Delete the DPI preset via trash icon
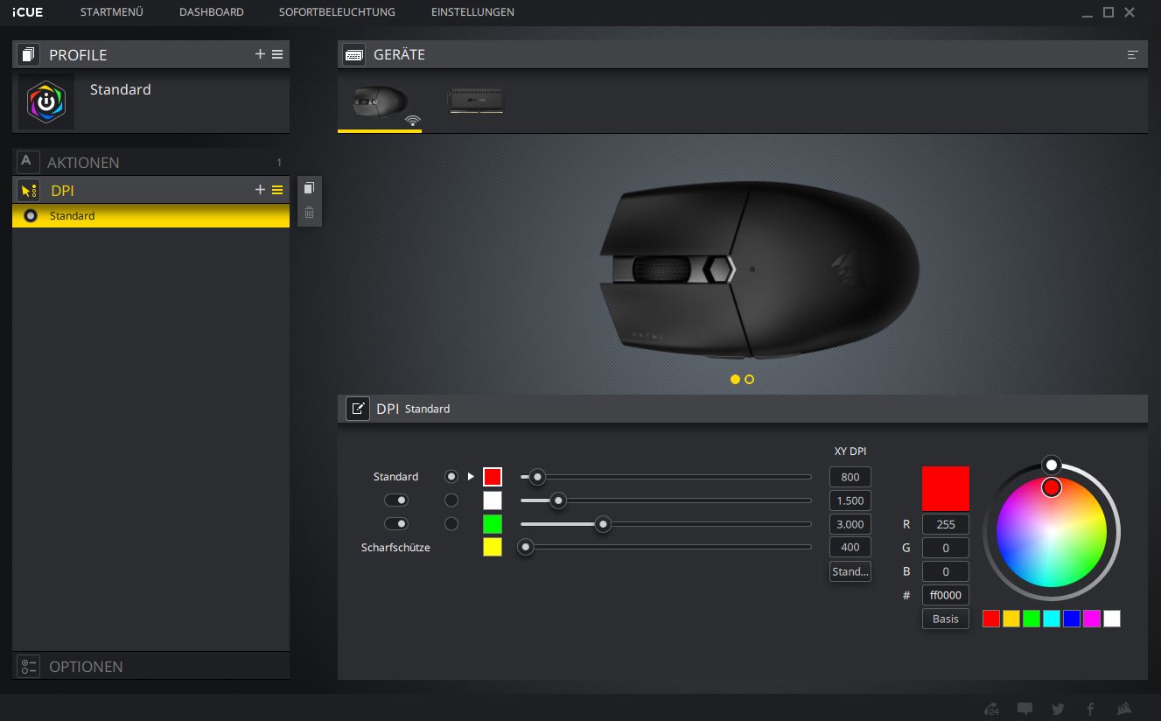1161x721 pixels. pos(309,213)
